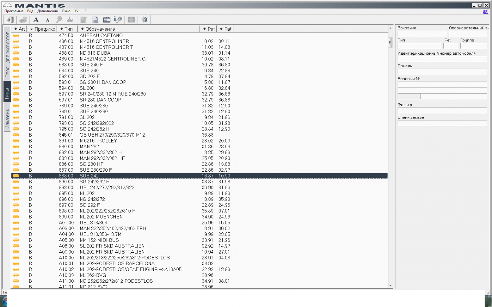This screenshot has height=307, width=492.
Task: Sort by Обозначение column header
Action: pos(139,29)
